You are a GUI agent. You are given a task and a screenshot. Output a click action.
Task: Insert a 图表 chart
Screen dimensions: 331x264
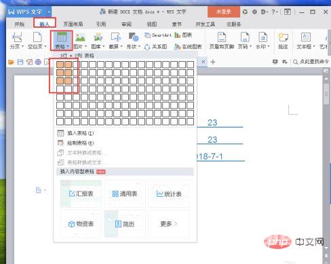[183, 35]
